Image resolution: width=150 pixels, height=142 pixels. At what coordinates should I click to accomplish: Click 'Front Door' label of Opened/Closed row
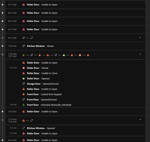33,100
